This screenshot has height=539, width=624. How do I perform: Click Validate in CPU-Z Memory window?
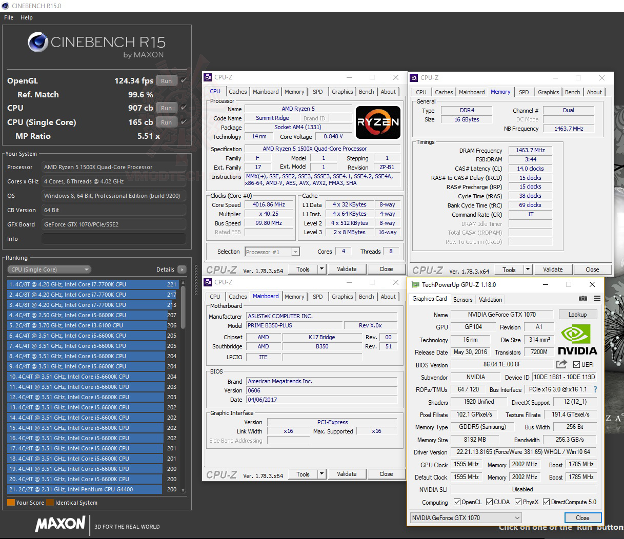pos(553,269)
